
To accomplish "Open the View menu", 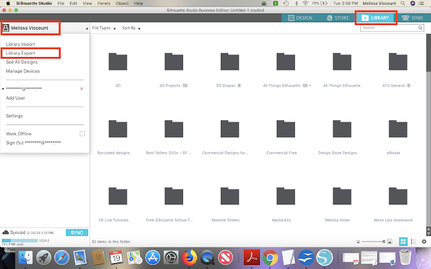I will point(88,3).
